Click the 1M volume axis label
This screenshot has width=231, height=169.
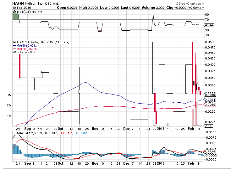9,116
